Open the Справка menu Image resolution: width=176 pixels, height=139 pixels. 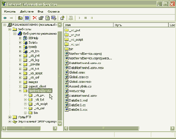tap(54, 12)
